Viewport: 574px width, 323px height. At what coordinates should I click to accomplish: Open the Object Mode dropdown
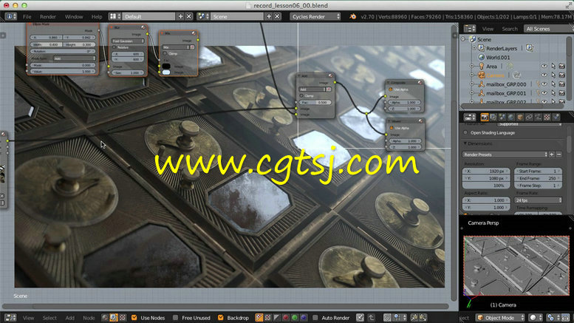[500, 318]
